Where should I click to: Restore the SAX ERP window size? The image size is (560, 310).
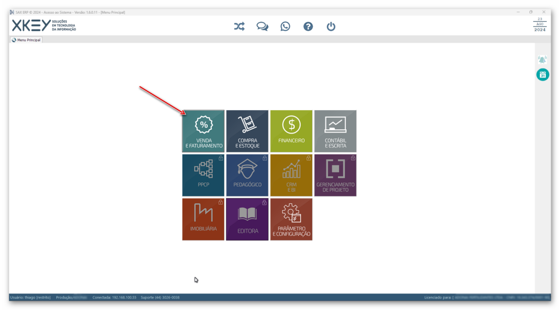coord(530,12)
